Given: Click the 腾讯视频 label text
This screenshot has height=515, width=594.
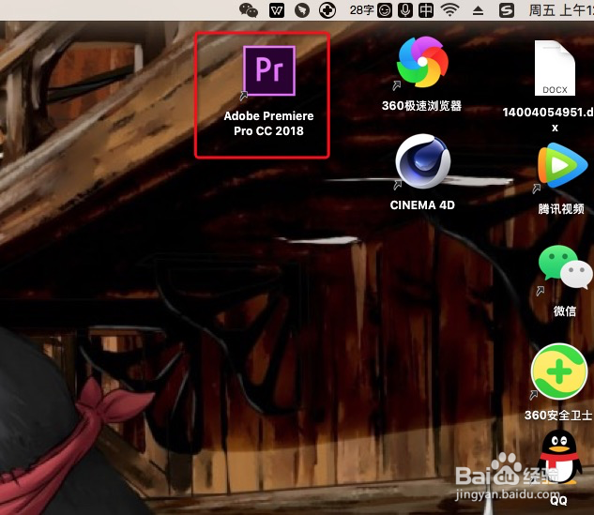Looking at the screenshot, I should point(561,208).
